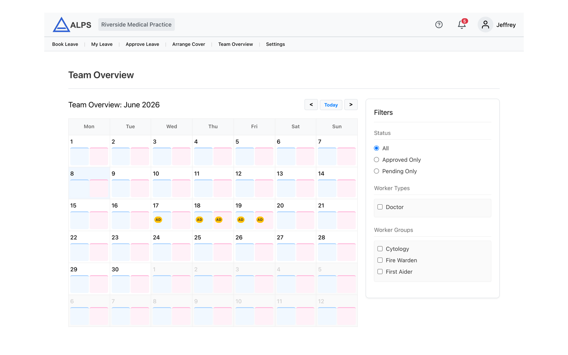Open the Arrange Cover menu item
The height and width of the screenshot is (355, 568).
click(x=189, y=44)
